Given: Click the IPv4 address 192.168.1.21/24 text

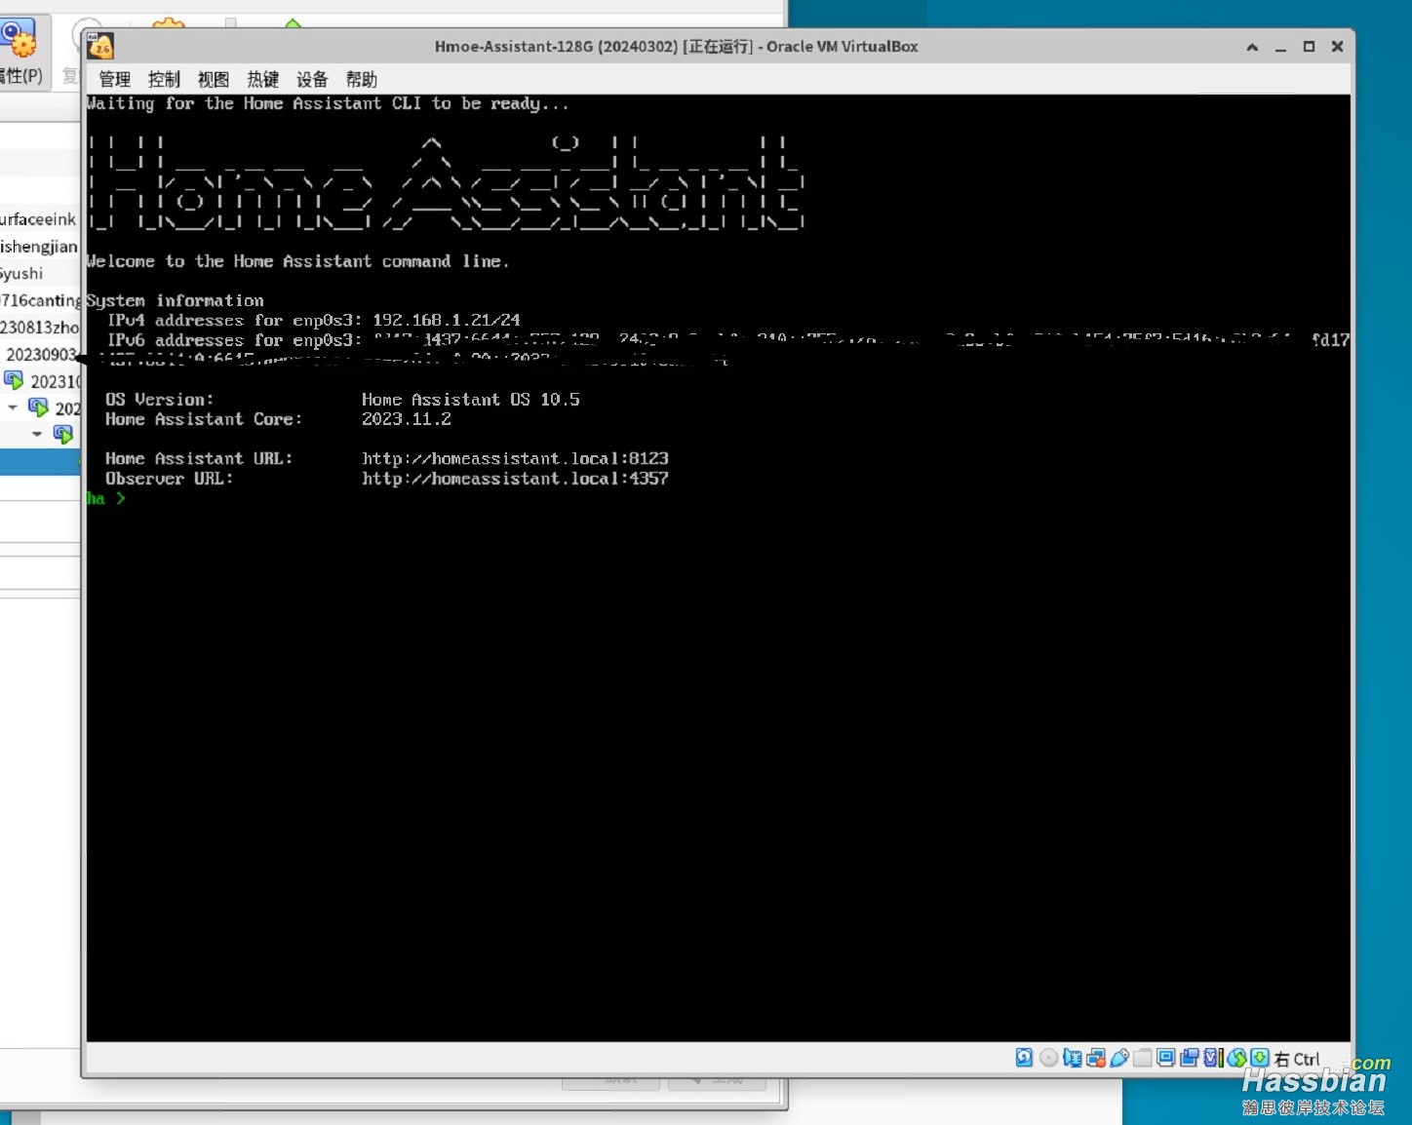Looking at the screenshot, I should [447, 320].
